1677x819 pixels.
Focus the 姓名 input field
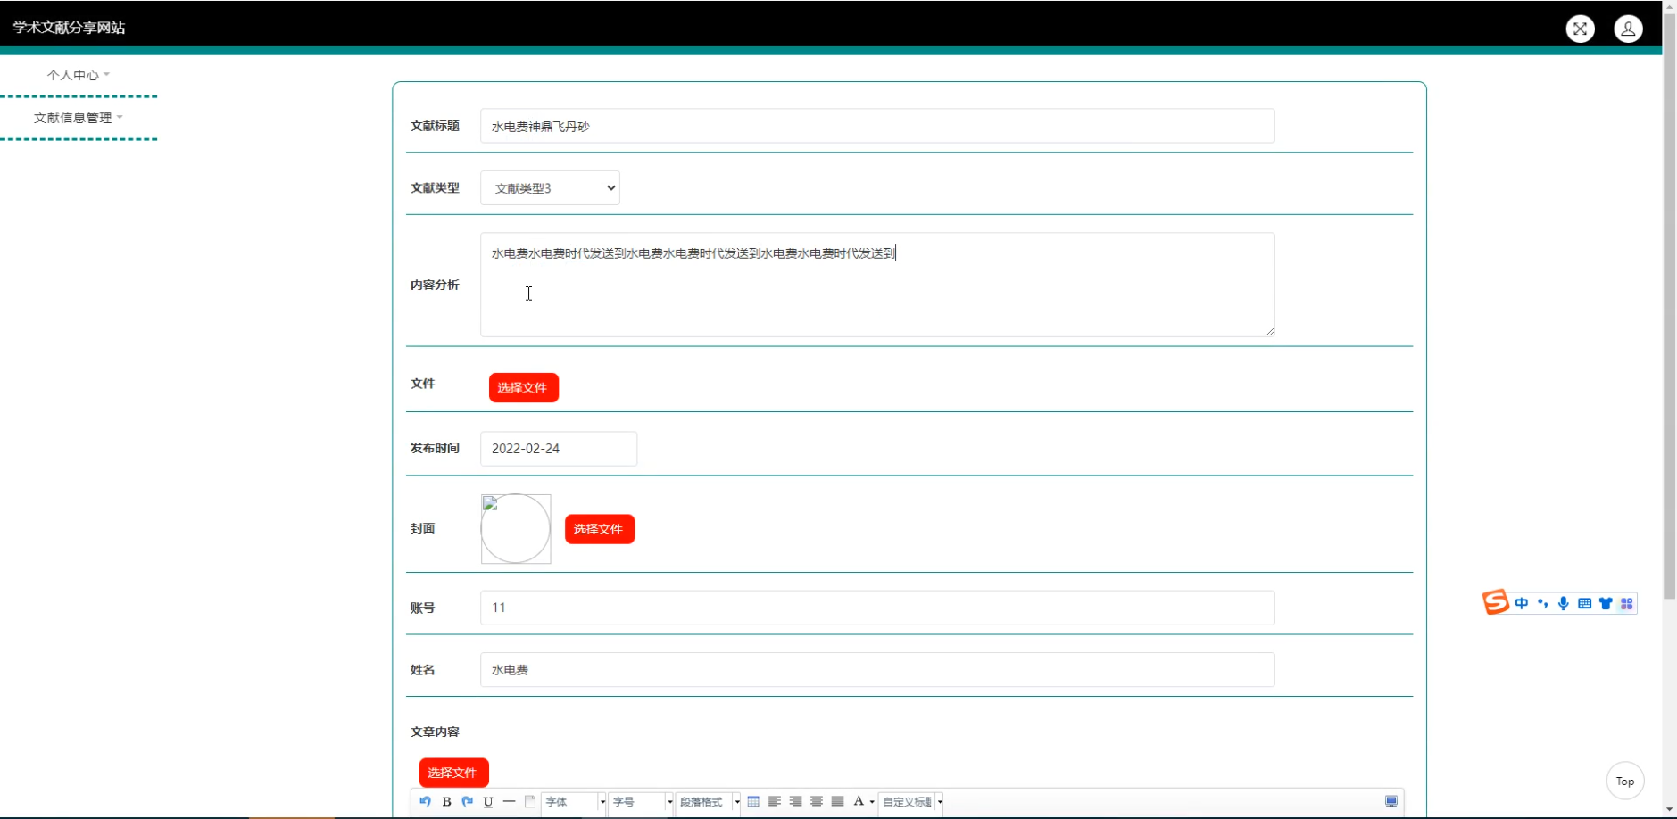877,670
